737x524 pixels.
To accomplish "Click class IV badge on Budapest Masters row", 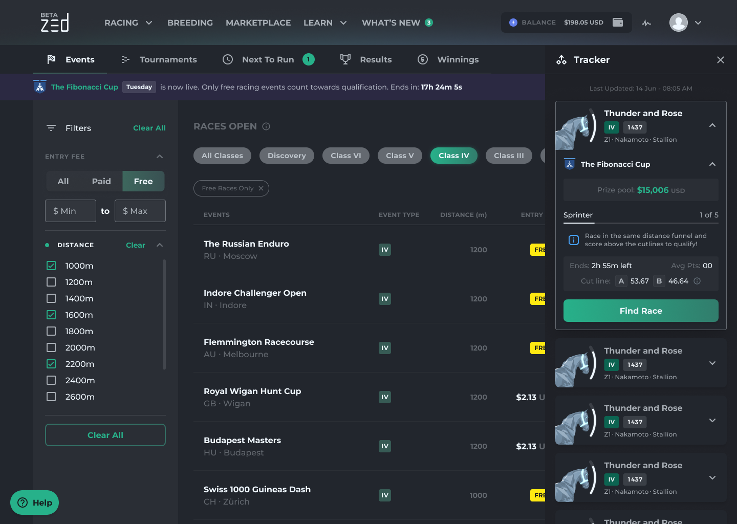I will [385, 446].
